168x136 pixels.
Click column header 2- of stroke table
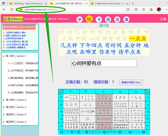88,91
